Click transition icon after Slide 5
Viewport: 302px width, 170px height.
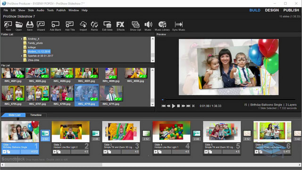coord(247,133)
